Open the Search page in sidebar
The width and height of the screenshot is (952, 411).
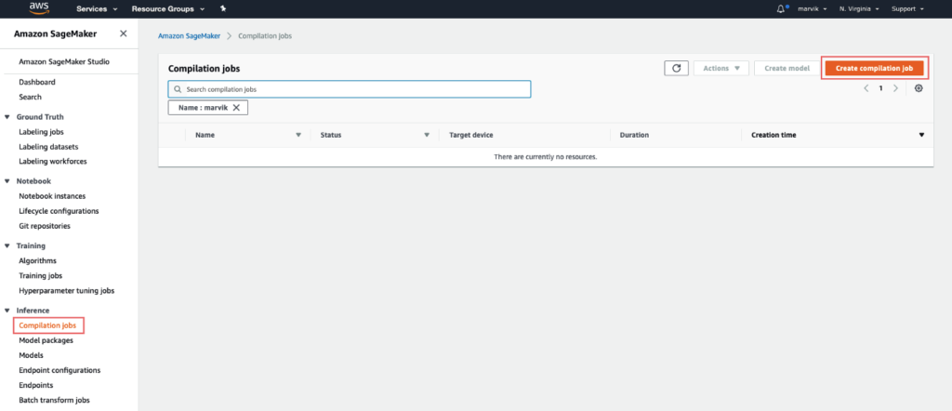click(31, 97)
